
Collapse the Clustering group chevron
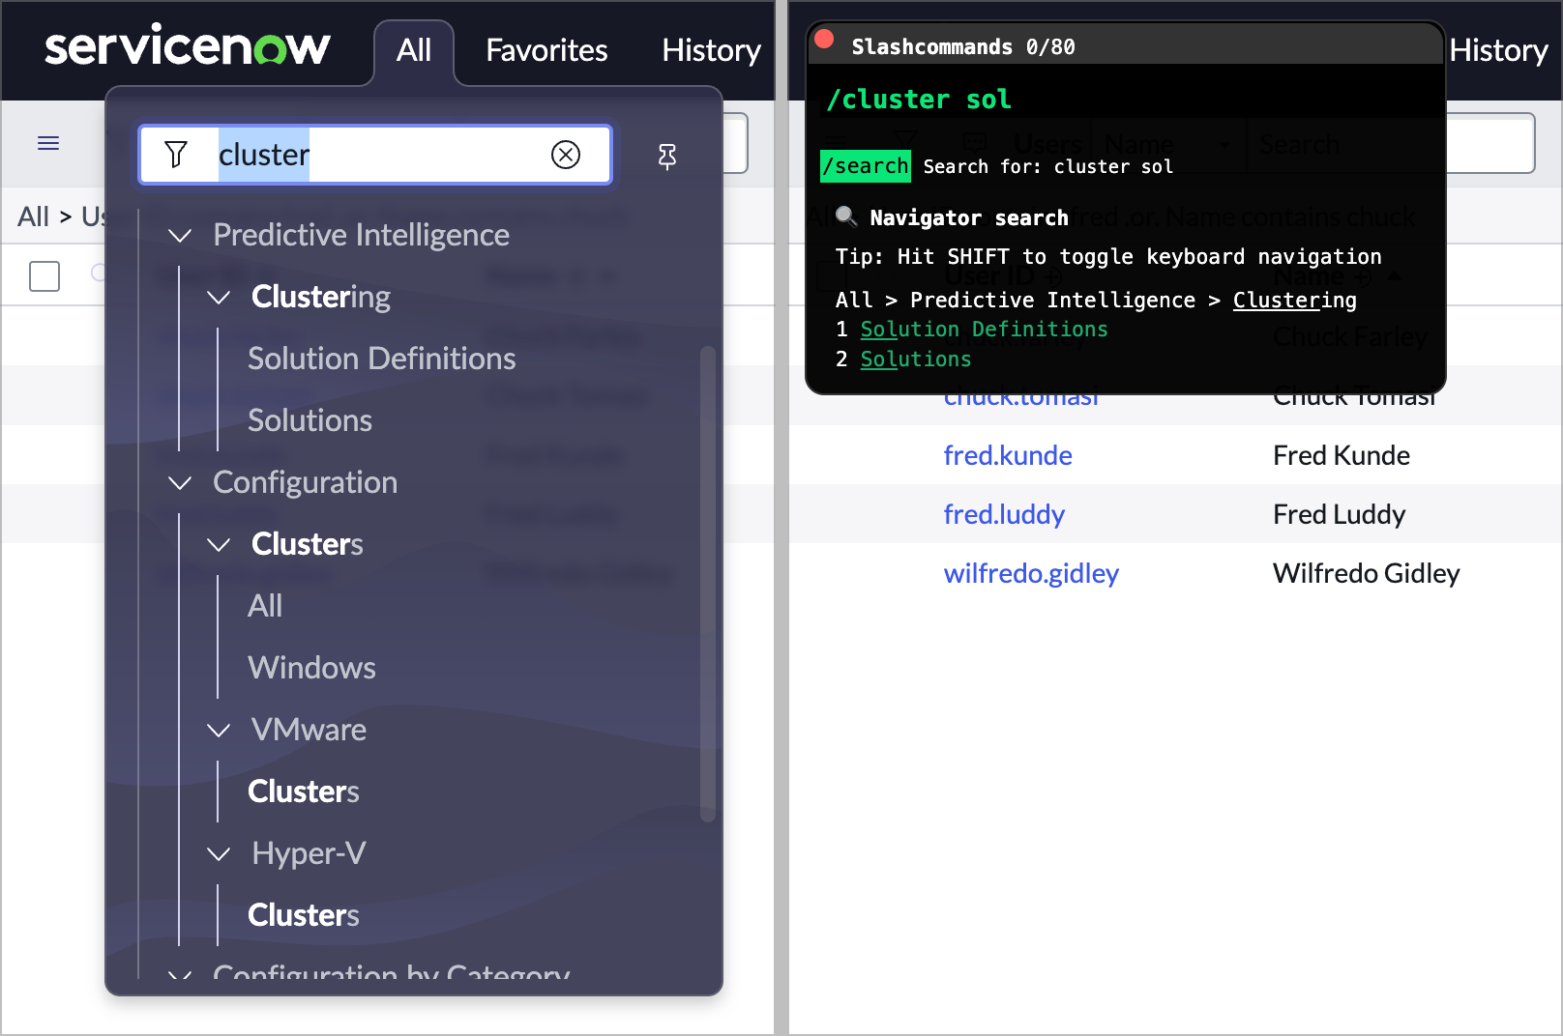click(x=220, y=297)
